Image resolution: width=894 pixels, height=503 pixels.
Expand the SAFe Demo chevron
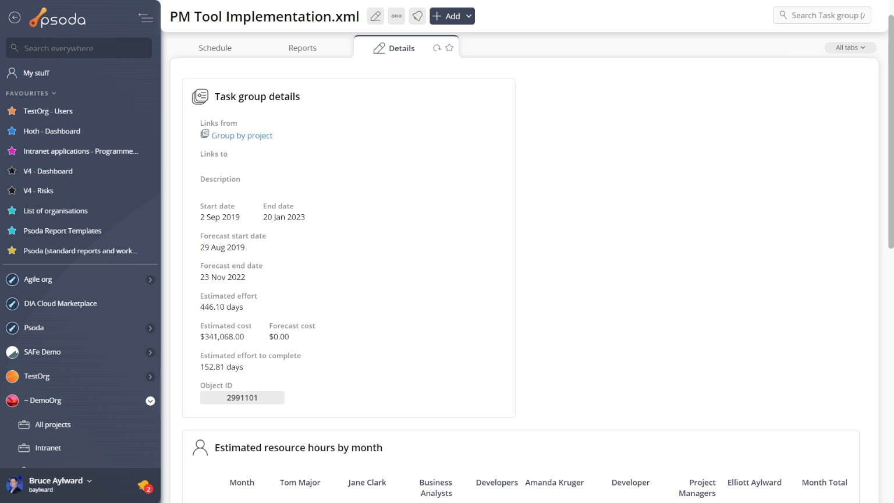click(x=150, y=352)
